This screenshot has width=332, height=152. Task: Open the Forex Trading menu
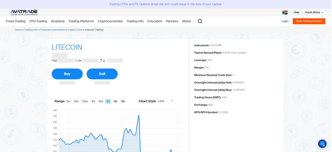pyautogui.click(x=16, y=21)
